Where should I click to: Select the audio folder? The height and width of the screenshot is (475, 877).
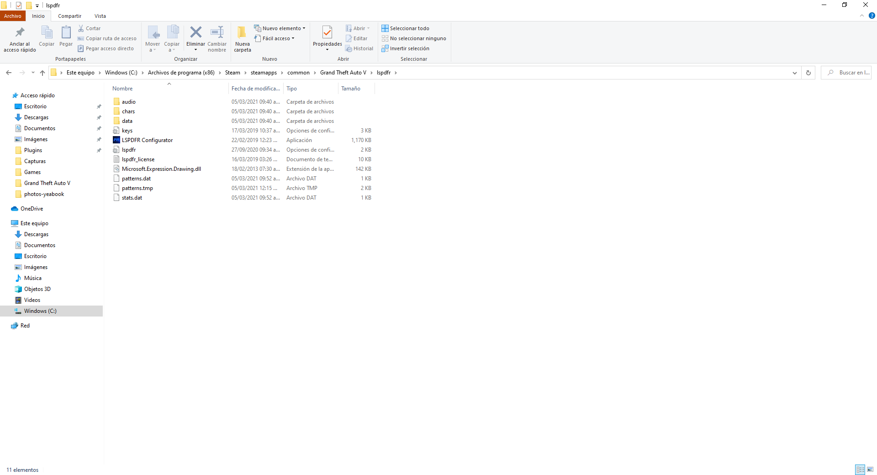coord(129,102)
